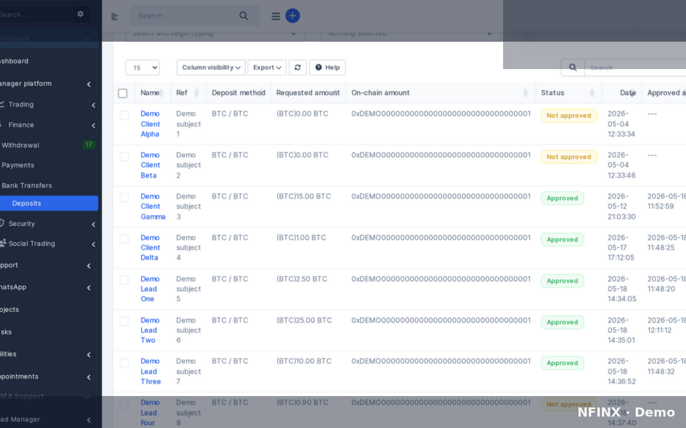Click the sidebar settings gear icon
Screen dimensions: 686x428
coord(80,14)
